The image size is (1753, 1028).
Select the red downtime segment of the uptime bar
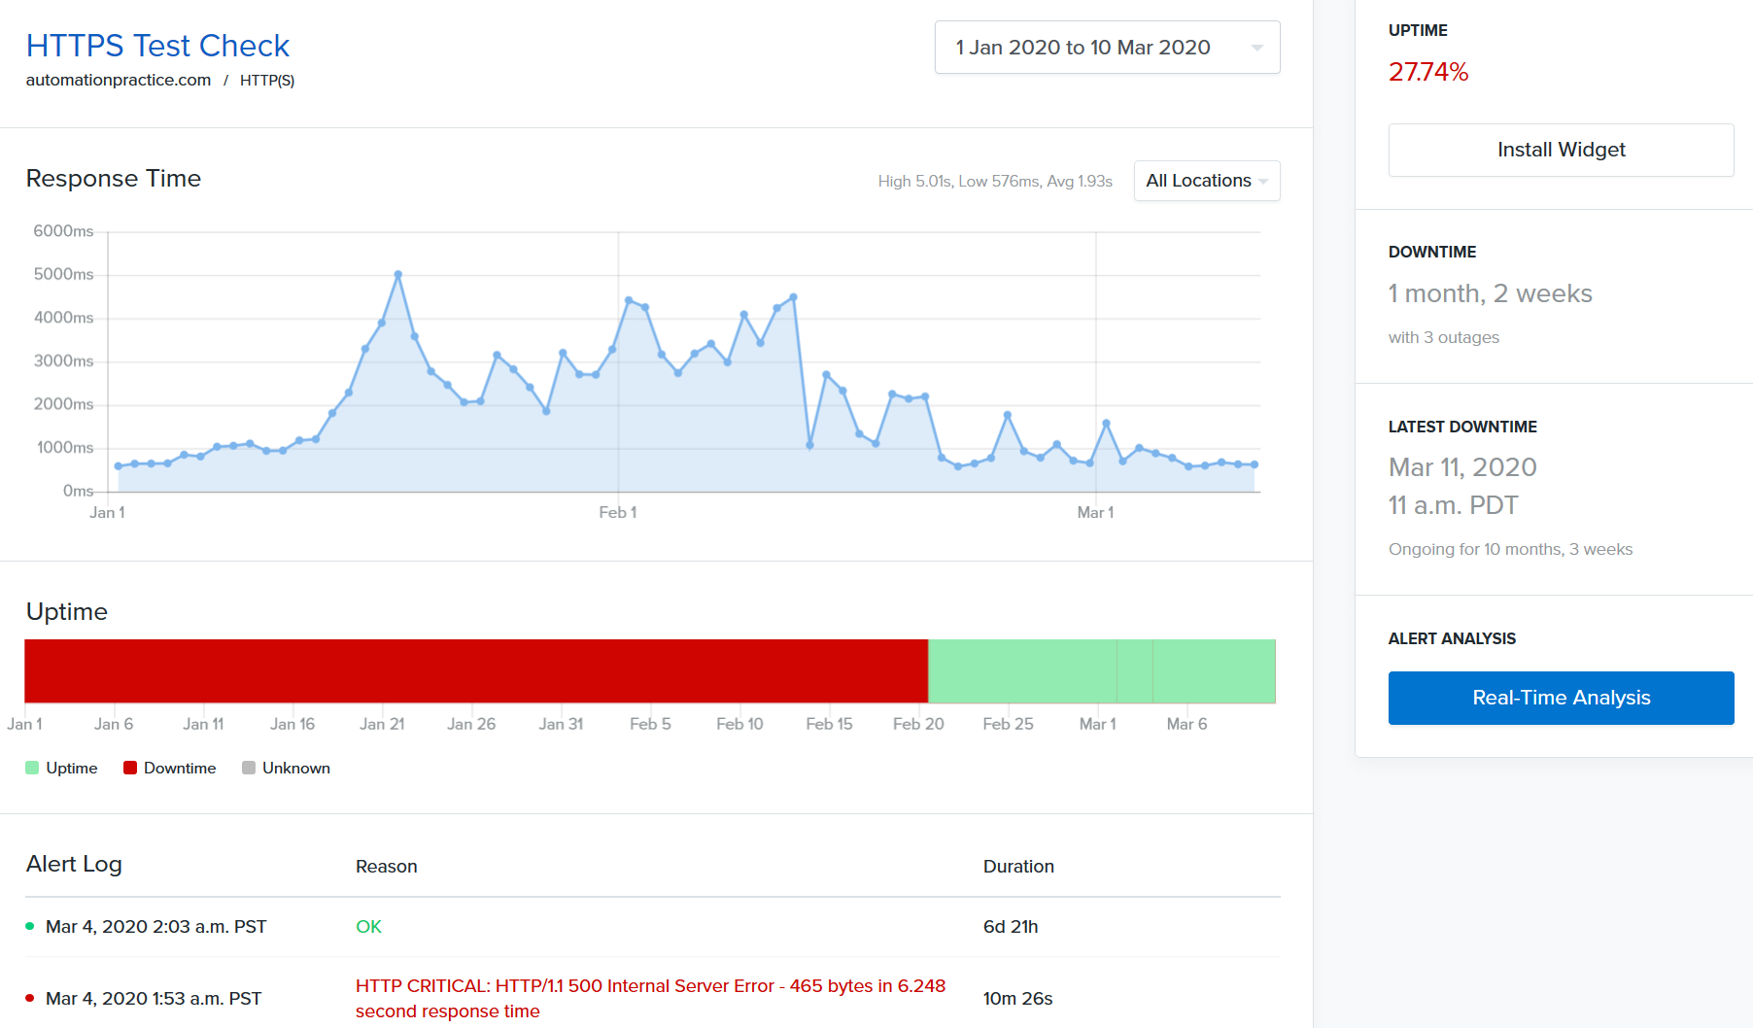(476, 670)
